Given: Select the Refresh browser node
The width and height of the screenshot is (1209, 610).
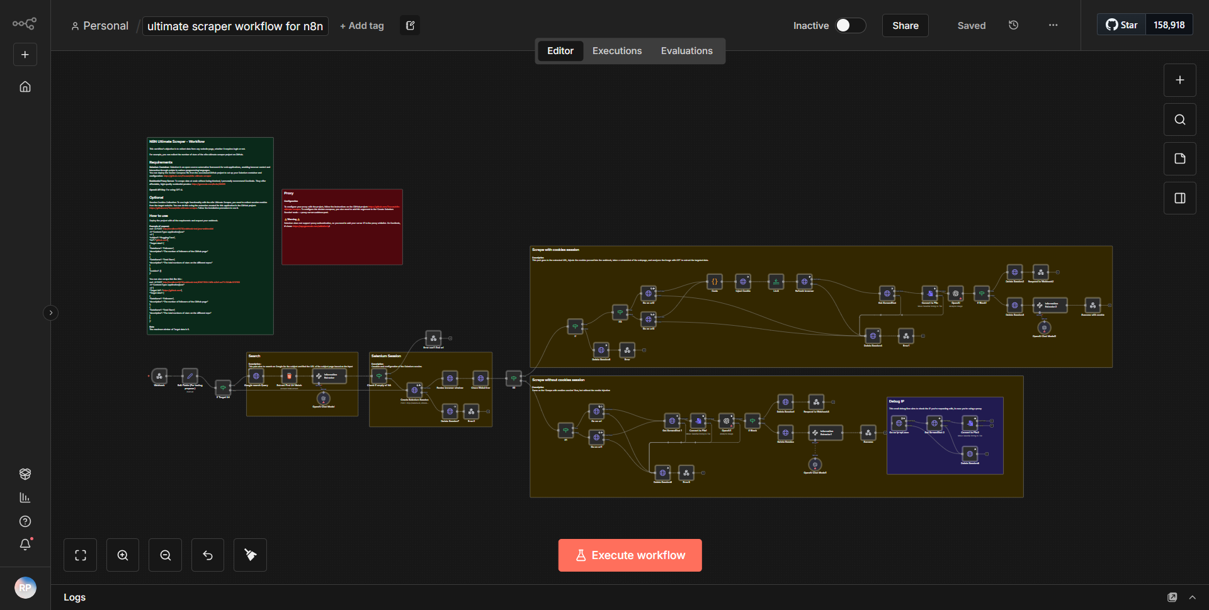Looking at the screenshot, I should click(804, 282).
